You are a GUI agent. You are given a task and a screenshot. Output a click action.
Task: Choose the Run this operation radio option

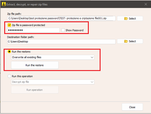tap(9, 76)
